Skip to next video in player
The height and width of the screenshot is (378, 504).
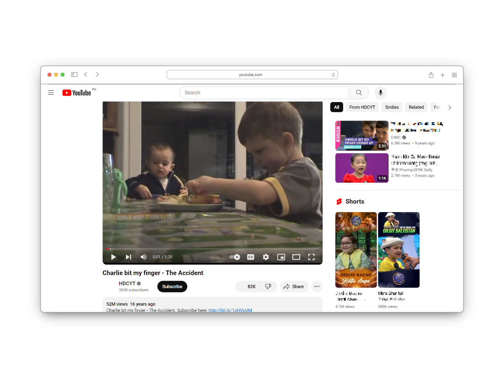tap(129, 257)
